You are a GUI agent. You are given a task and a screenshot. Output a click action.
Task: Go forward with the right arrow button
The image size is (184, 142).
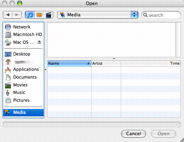(17, 15)
